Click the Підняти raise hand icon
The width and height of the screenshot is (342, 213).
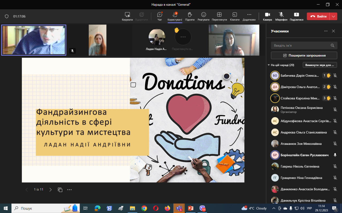(x=190, y=15)
